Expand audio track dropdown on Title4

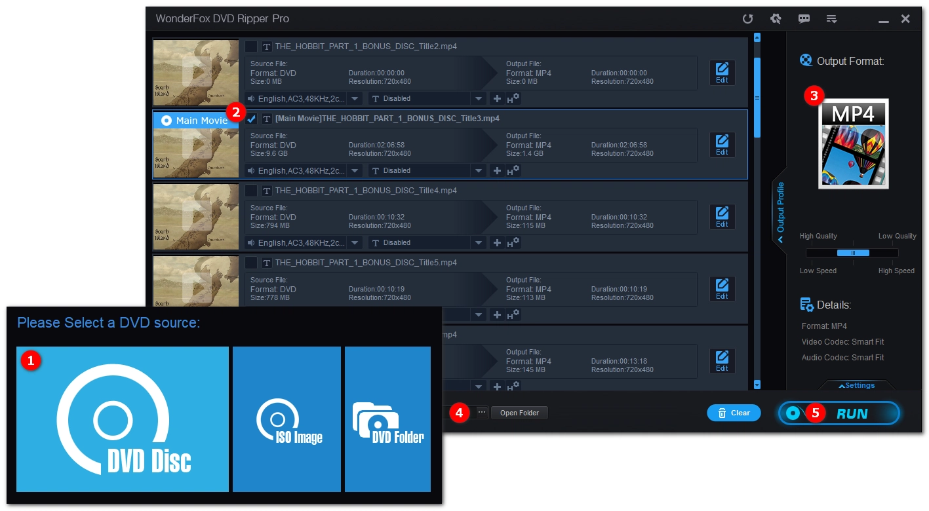coord(355,242)
